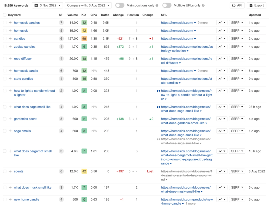This screenshot has width=269, height=207.
Task: Sort table by CPC column
Action: pos(94,15)
